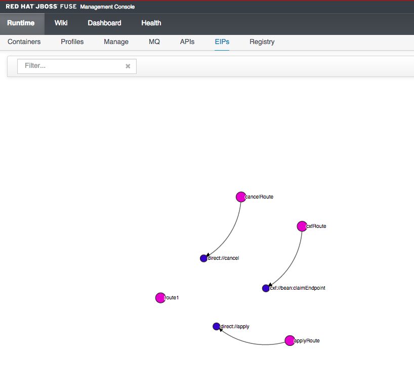
Task: Select the direct://apply endpoint node
Action: tap(216, 327)
